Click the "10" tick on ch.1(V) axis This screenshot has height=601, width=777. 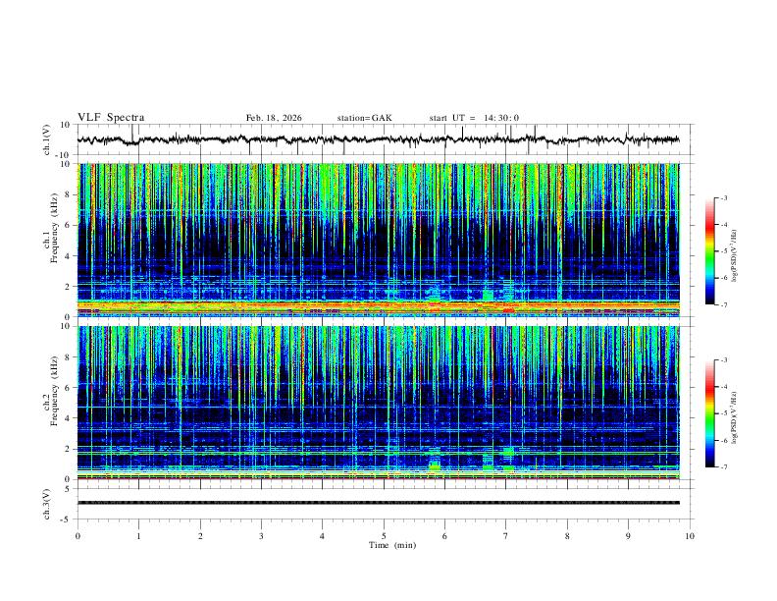[67, 125]
